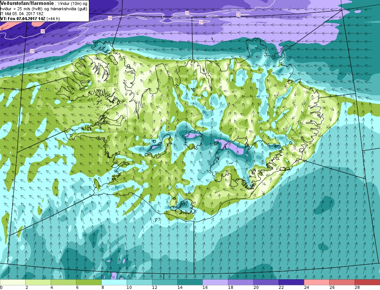380x290 pixels.
Task: Select the medium green 4–6 legend swatch
Action: (63, 282)
